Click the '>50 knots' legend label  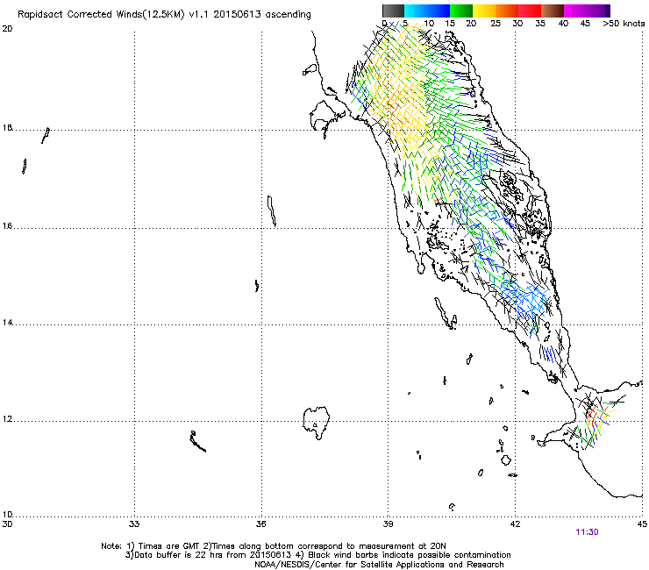(x=624, y=24)
